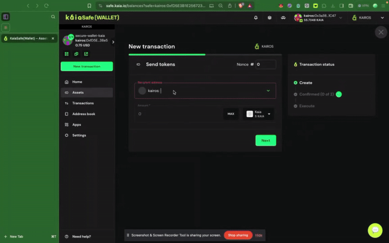Click the recipient address input field
389x243 pixels.
(x=205, y=91)
